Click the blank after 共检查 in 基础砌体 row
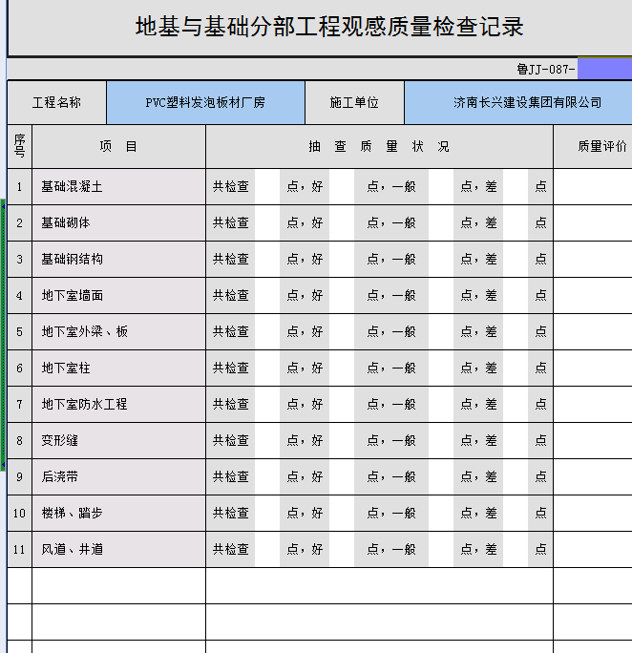Viewport: 632px width, 653px height. tap(266, 223)
